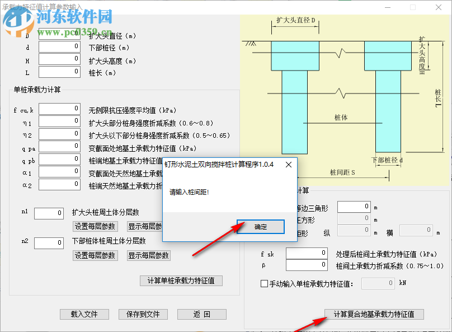The height and width of the screenshot is (332, 452).
Task: Click the 桩长 L input field
Action: click(x=59, y=71)
